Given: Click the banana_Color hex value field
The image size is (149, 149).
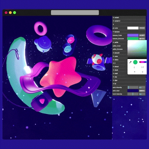Looking at the screenshot, I should [142, 35].
